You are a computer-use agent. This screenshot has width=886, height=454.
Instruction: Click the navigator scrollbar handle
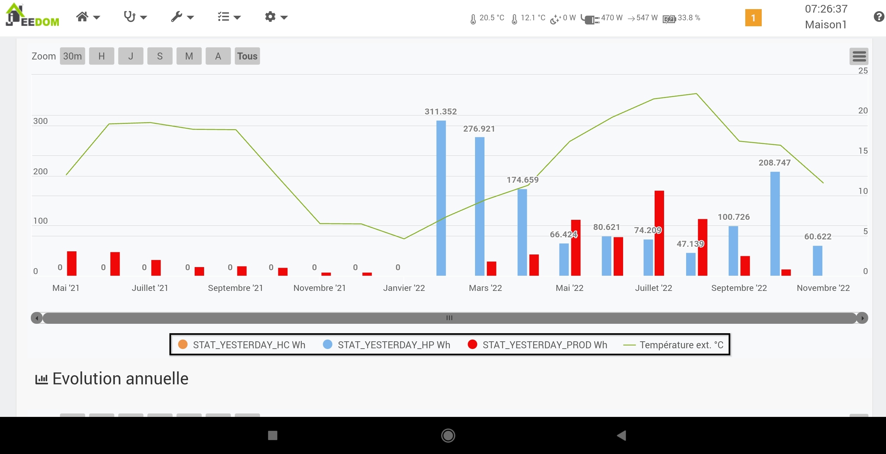(x=449, y=318)
